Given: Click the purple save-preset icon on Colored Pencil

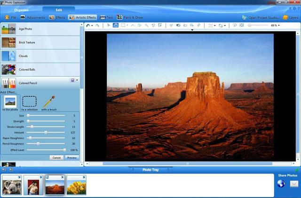Looking at the screenshot, I should (72, 80).
